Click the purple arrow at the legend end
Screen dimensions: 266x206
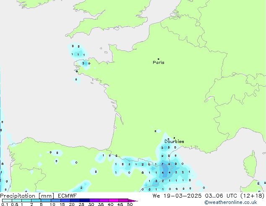click(x=133, y=201)
